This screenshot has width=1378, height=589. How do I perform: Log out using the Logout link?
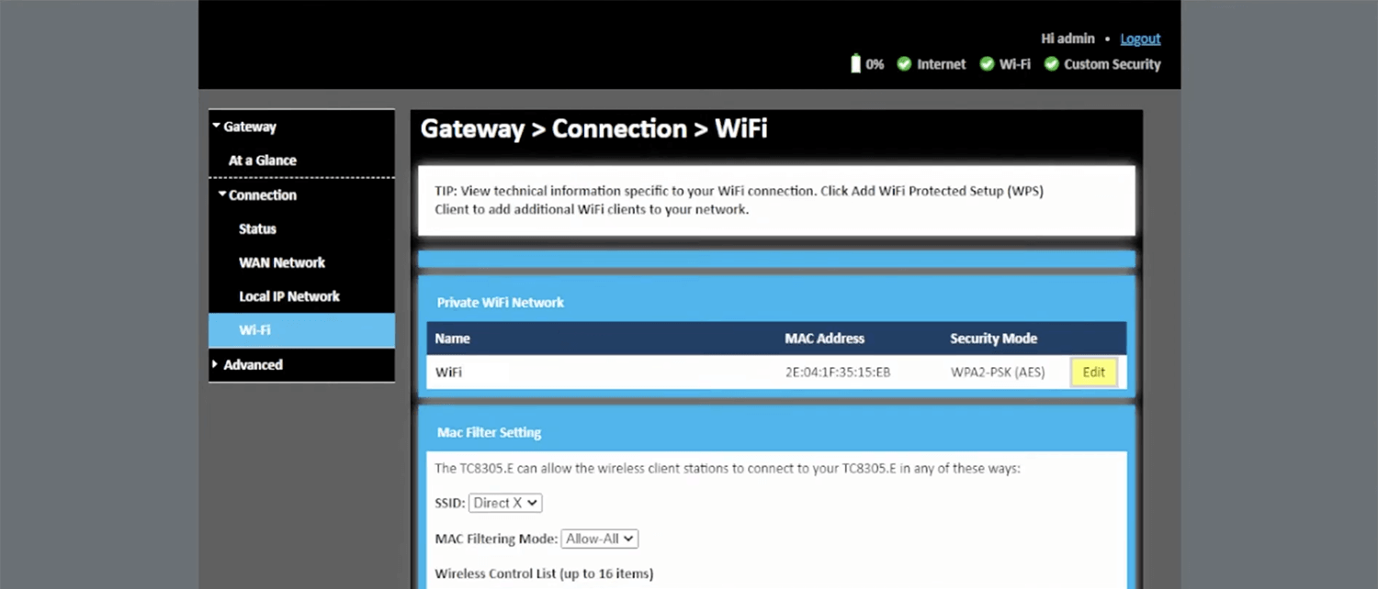[1140, 39]
